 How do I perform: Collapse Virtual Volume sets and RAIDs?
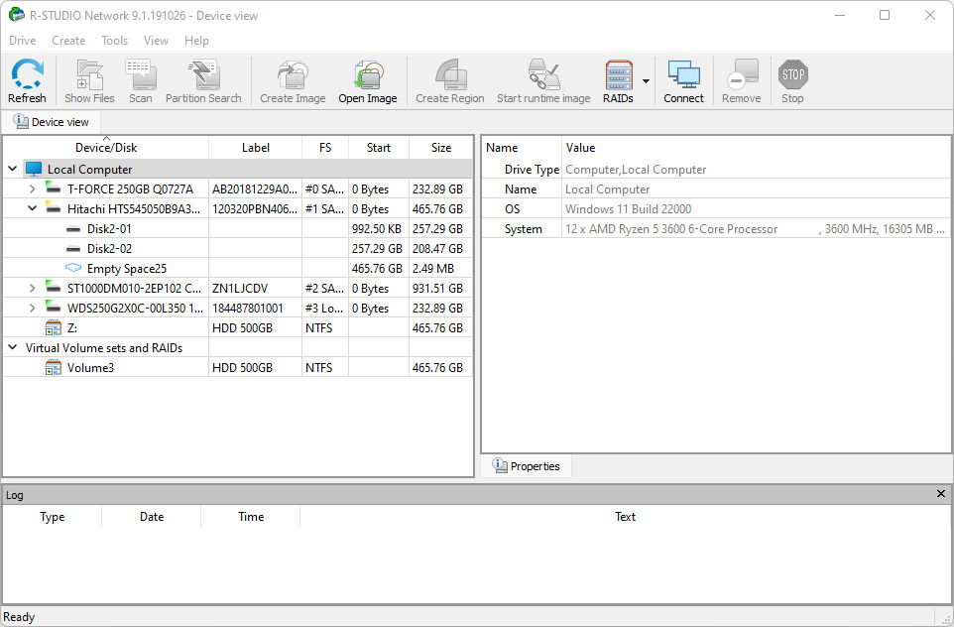tap(12, 347)
